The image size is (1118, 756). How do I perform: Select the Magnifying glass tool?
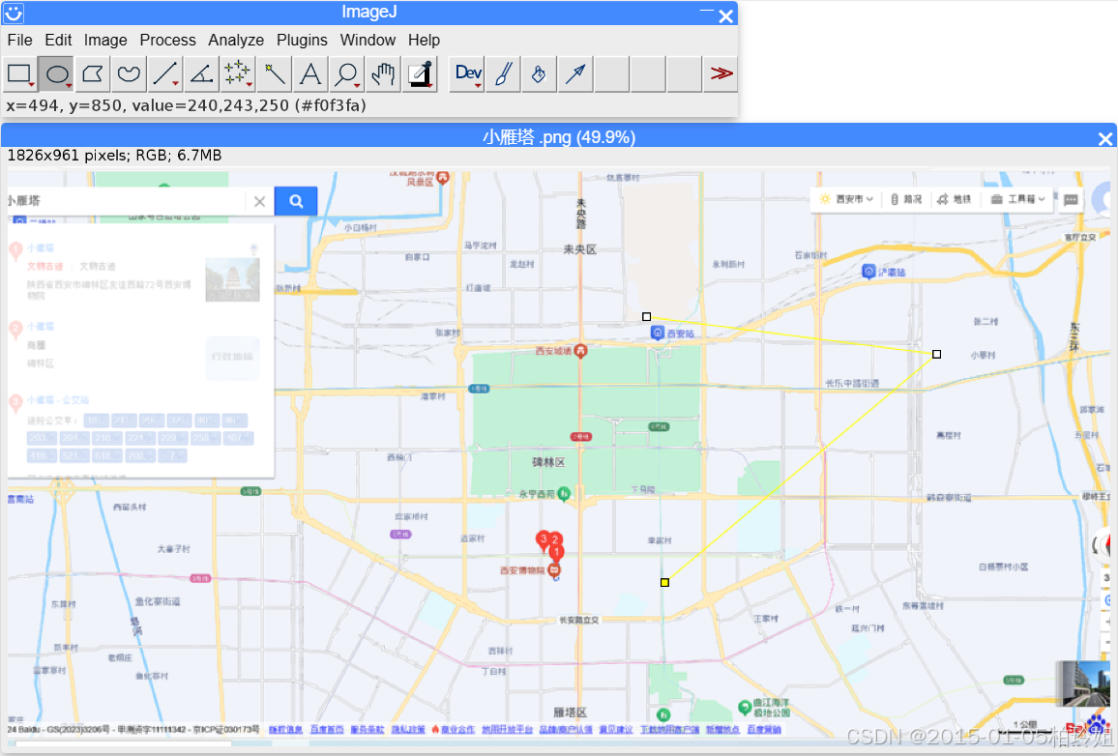tap(347, 73)
